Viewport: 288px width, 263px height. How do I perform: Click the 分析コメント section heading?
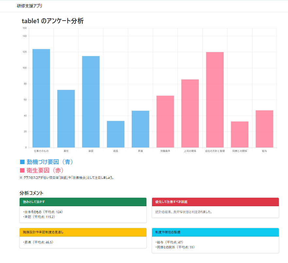(31, 193)
